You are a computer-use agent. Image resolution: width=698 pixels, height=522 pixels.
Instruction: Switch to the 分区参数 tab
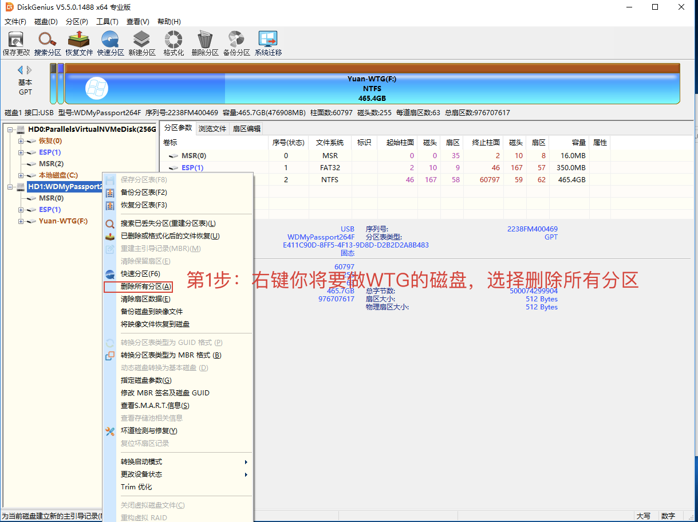pyautogui.click(x=178, y=128)
